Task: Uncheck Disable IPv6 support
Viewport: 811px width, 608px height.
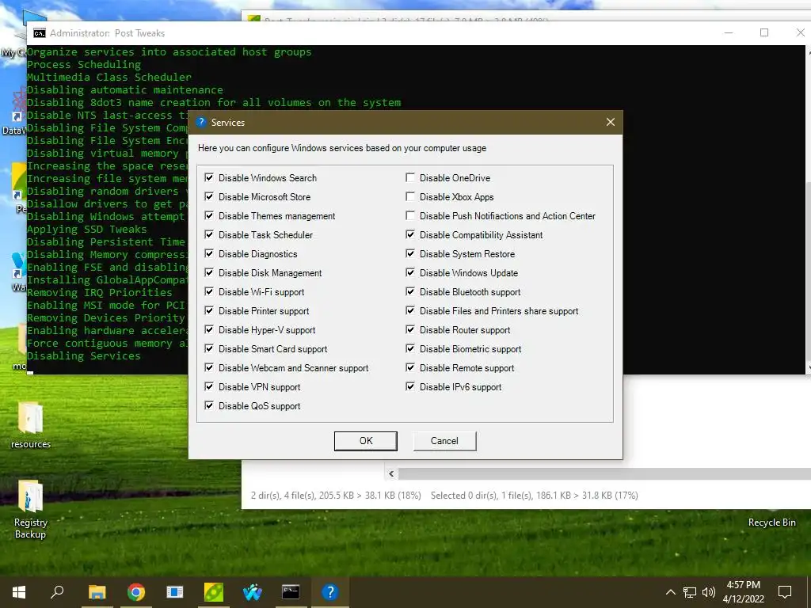Action: 410,386
